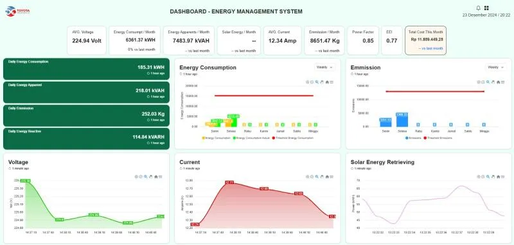Select magnifier zoom tool on Energy Consumption chart
This screenshot has height=245, width=514.
pos(317,82)
